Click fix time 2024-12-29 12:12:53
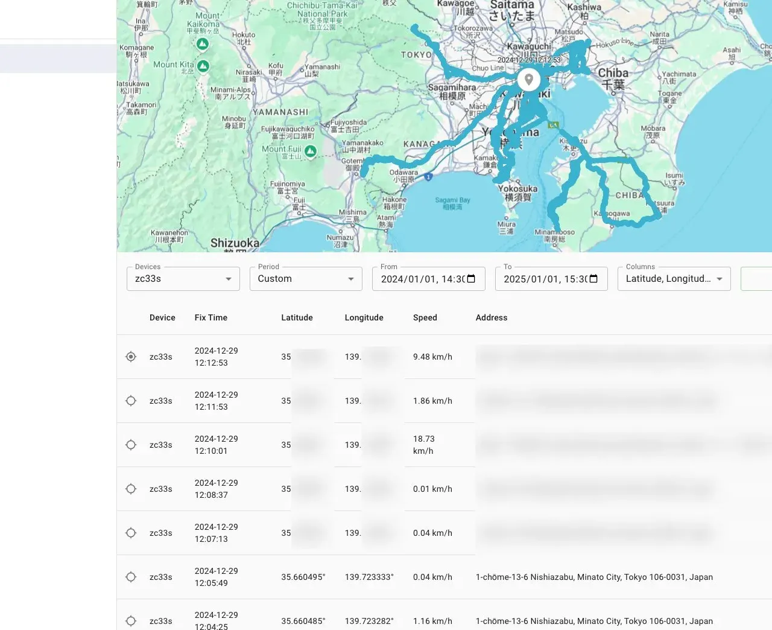 (x=216, y=357)
